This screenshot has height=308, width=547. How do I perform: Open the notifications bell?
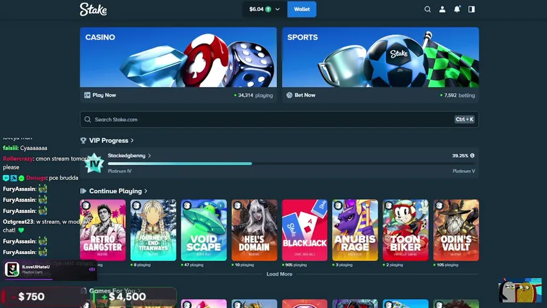457,10
